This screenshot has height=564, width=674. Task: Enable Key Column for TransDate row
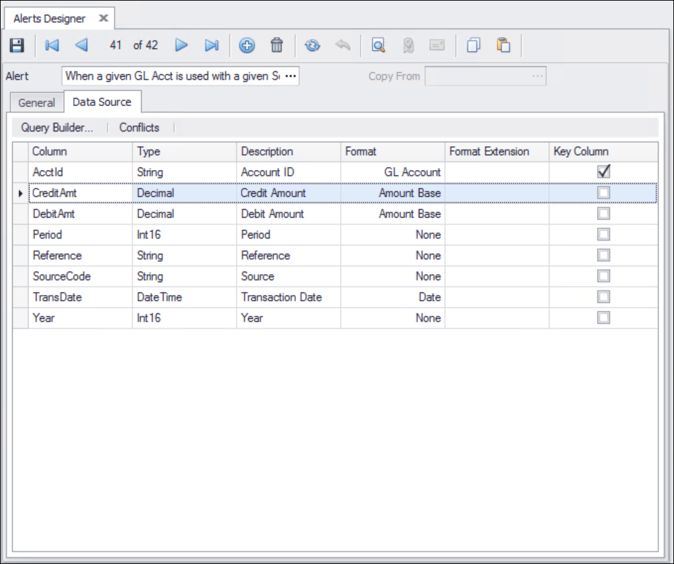click(x=603, y=297)
